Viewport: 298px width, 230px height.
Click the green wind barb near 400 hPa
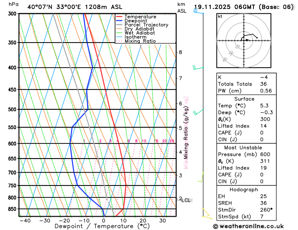pyautogui.click(x=198, y=68)
